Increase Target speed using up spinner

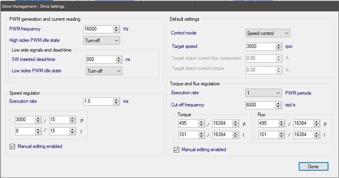point(279,45)
